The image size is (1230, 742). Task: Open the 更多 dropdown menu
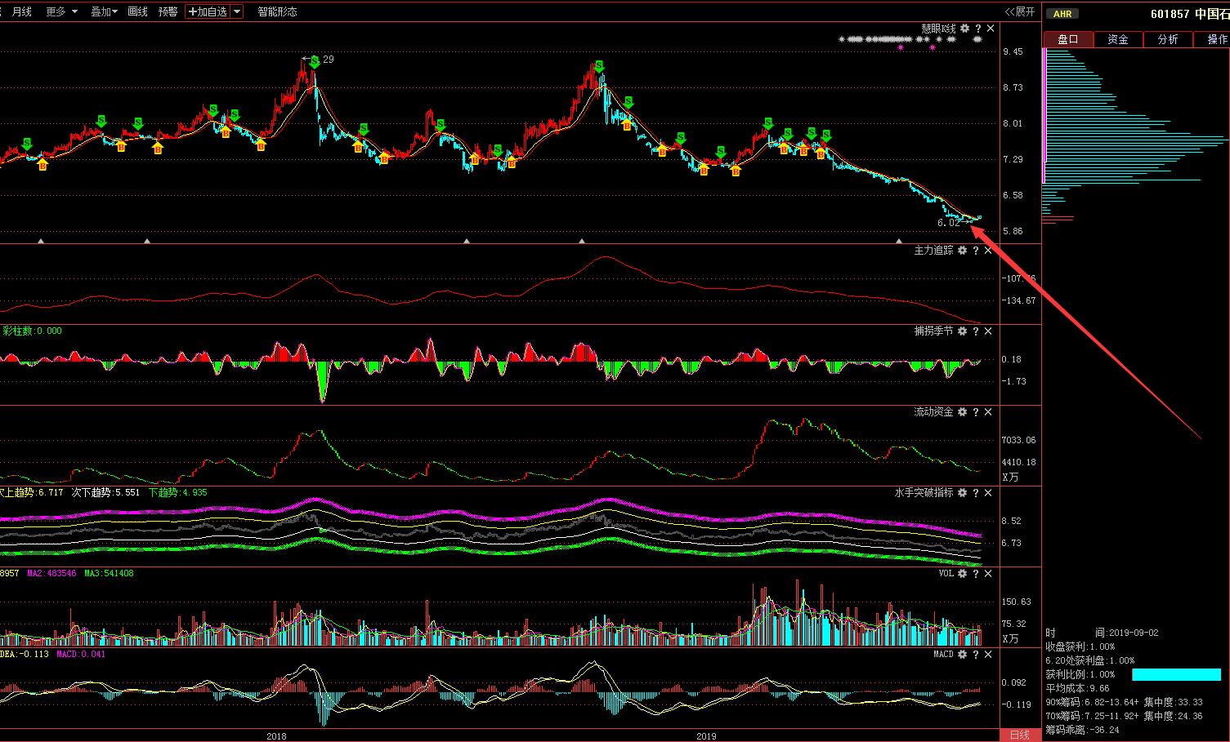62,11
